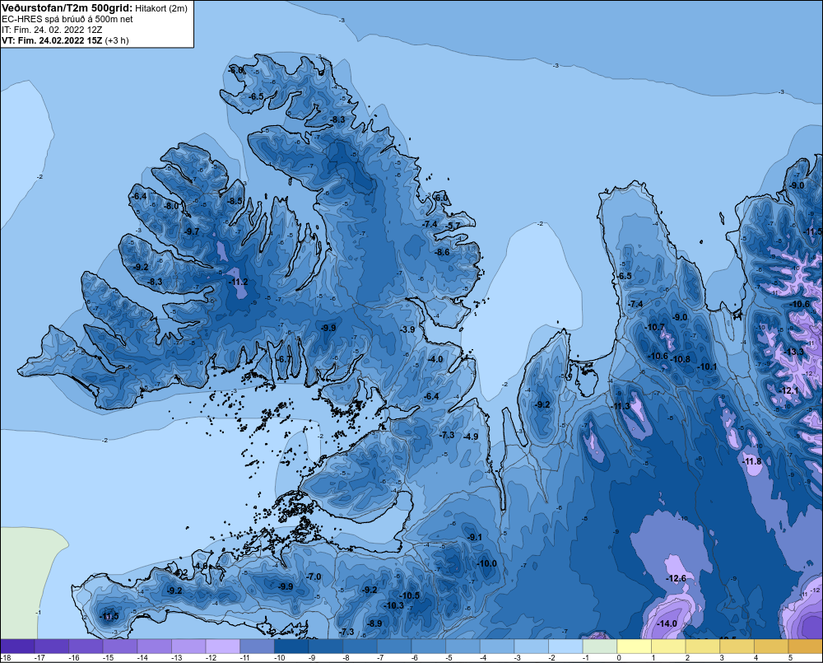Click the -9.1 temperature label
This screenshot has height=663, width=823.
click(x=475, y=537)
